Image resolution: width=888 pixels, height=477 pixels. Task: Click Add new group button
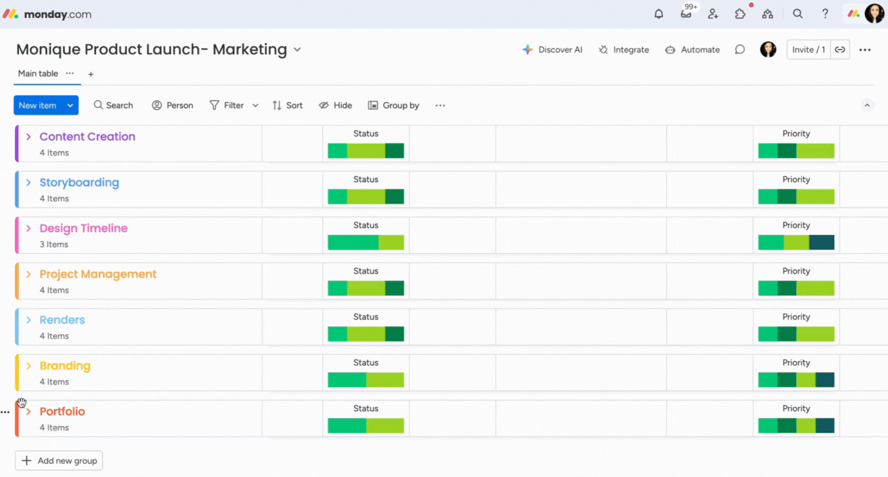pos(59,460)
